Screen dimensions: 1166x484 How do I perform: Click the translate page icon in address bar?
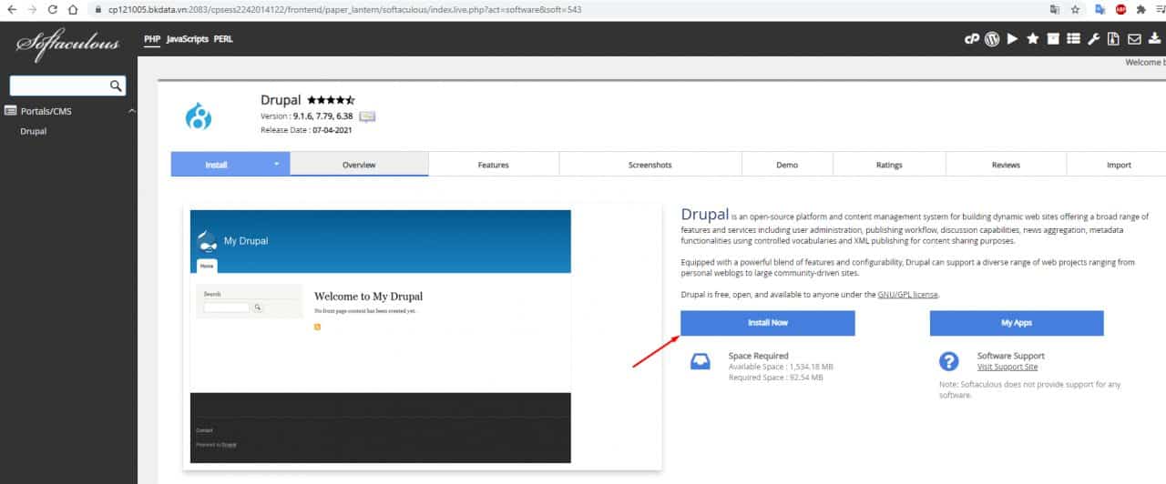point(1055,10)
